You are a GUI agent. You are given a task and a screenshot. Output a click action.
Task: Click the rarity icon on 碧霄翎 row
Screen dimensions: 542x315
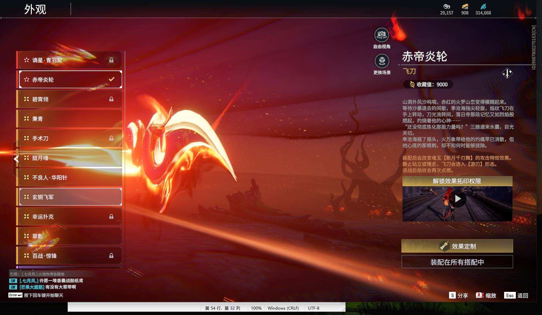[x=26, y=99]
